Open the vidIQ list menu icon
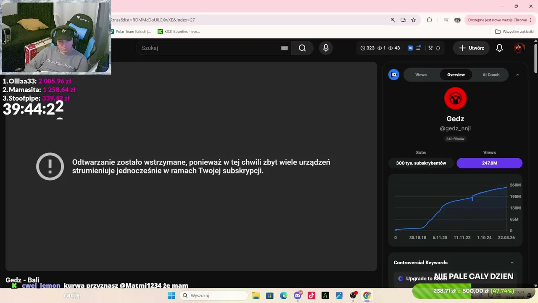 click(x=418, y=48)
